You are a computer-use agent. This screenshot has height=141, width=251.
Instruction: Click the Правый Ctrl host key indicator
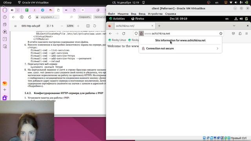238,138
